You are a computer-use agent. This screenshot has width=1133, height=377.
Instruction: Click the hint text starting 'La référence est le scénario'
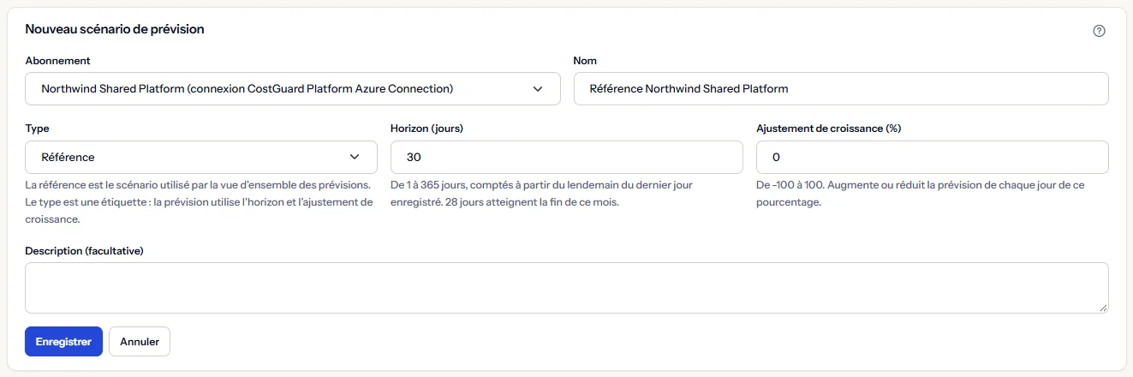click(200, 202)
